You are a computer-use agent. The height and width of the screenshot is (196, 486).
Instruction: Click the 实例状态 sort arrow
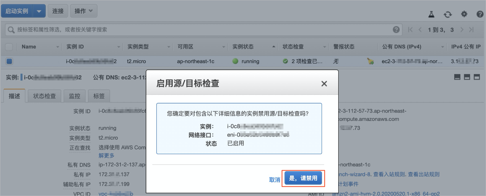274,47
